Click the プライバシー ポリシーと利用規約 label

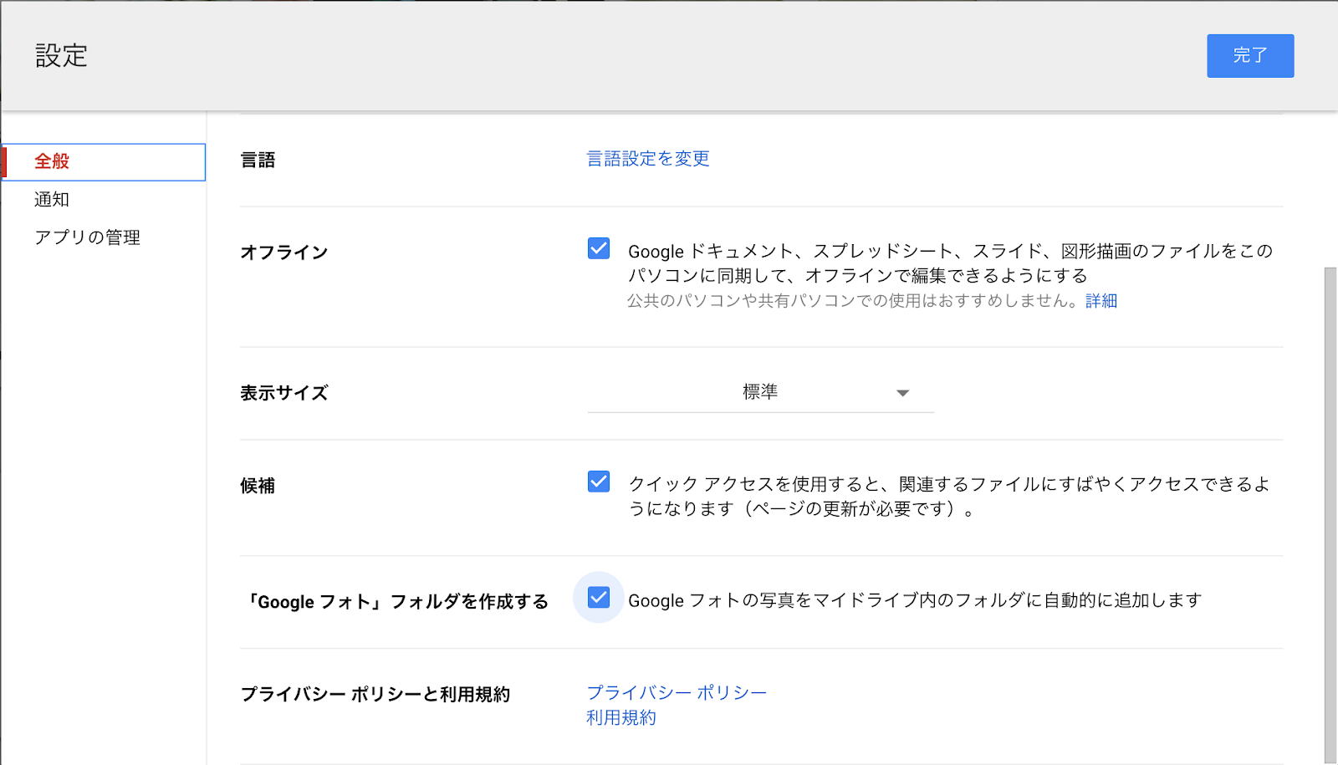(x=375, y=695)
